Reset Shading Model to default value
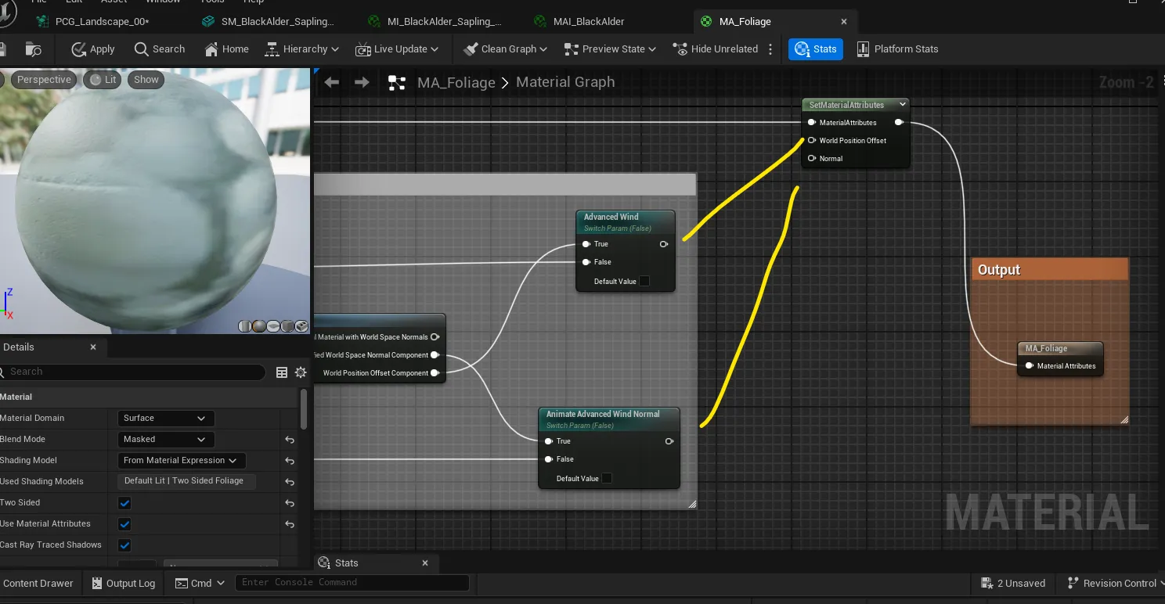The height and width of the screenshot is (604, 1165). point(290,461)
